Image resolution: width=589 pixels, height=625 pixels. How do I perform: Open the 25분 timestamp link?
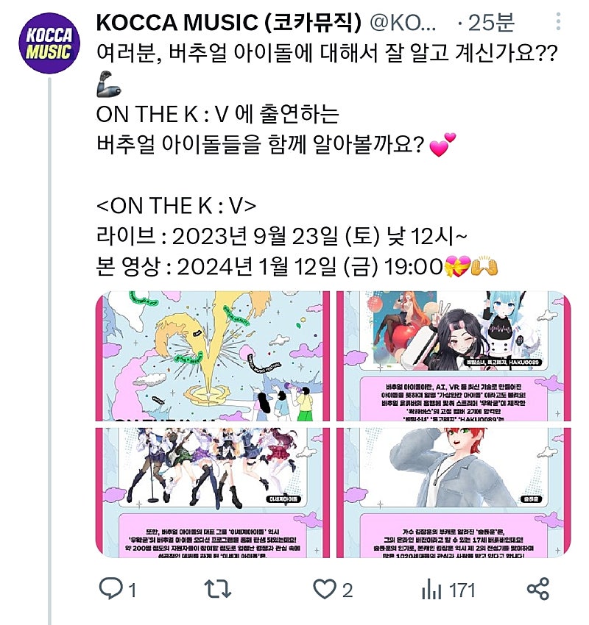pos(491,23)
